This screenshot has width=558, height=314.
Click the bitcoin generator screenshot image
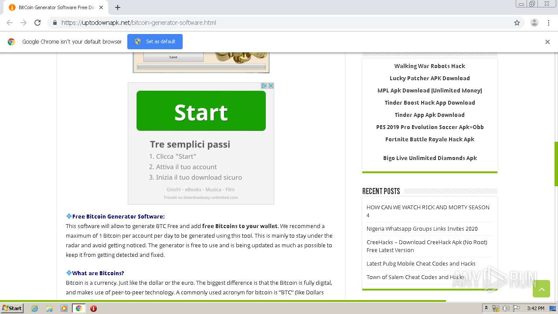[201, 62]
